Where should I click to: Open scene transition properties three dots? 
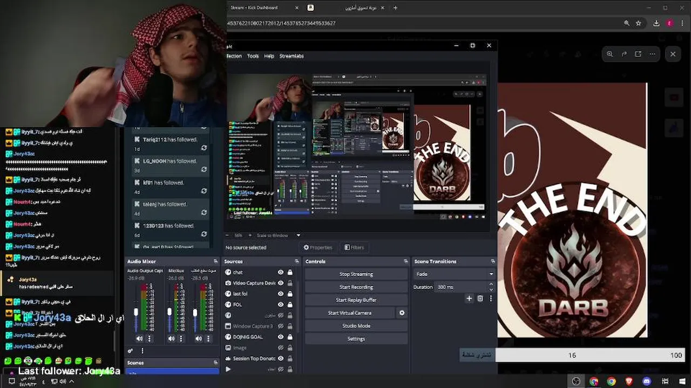[x=491, y=299]
